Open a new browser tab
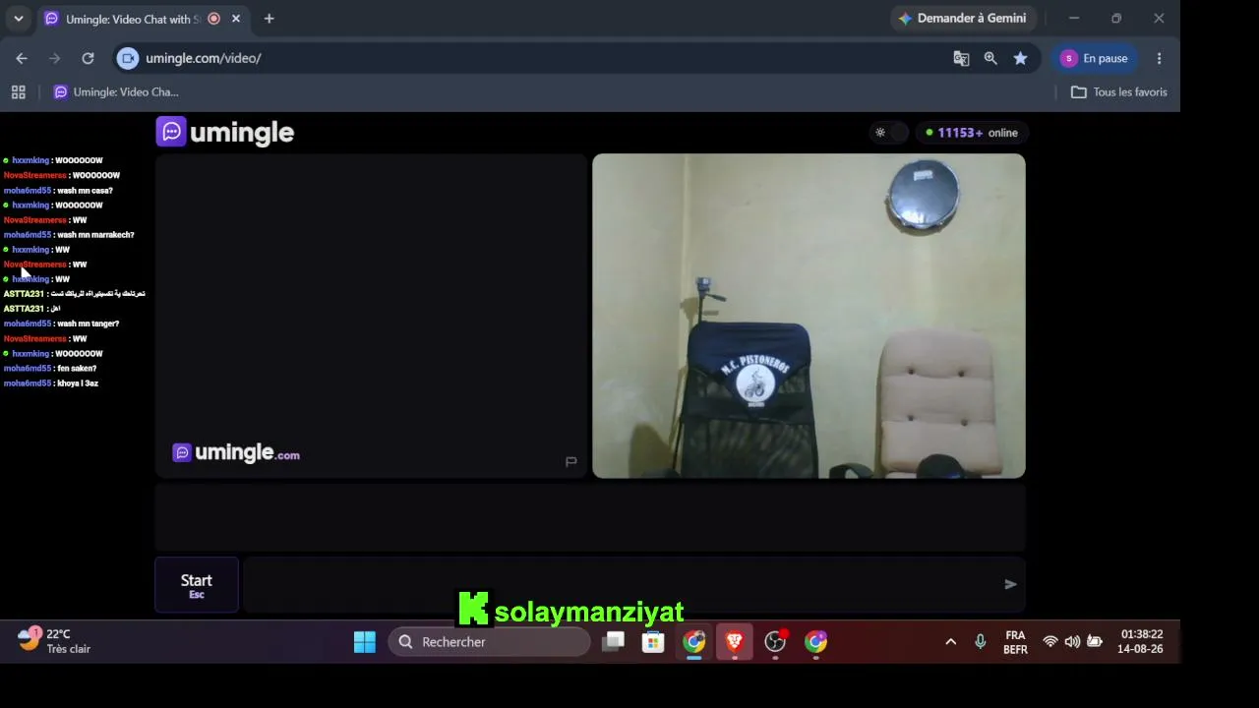This screenshot has height=708, width=1259. point(269,19)
